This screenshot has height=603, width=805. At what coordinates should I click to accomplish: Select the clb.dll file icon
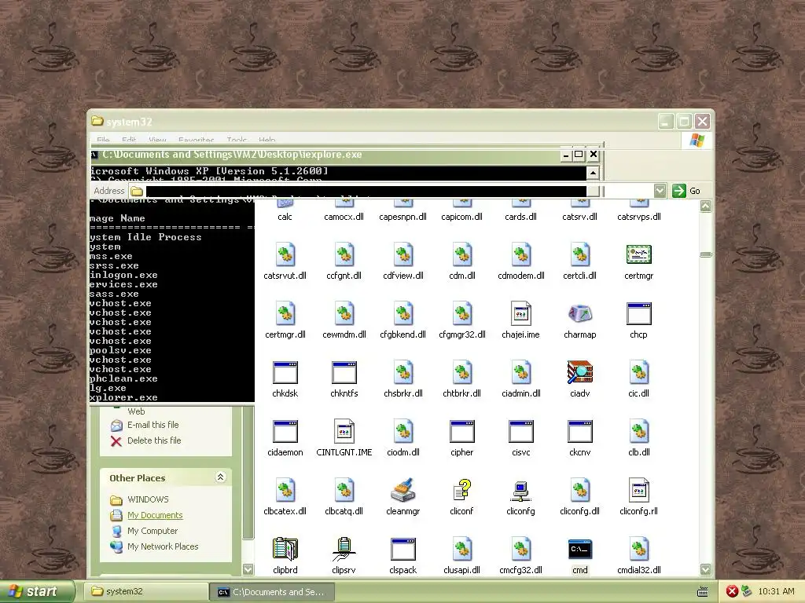coord(638,432)
